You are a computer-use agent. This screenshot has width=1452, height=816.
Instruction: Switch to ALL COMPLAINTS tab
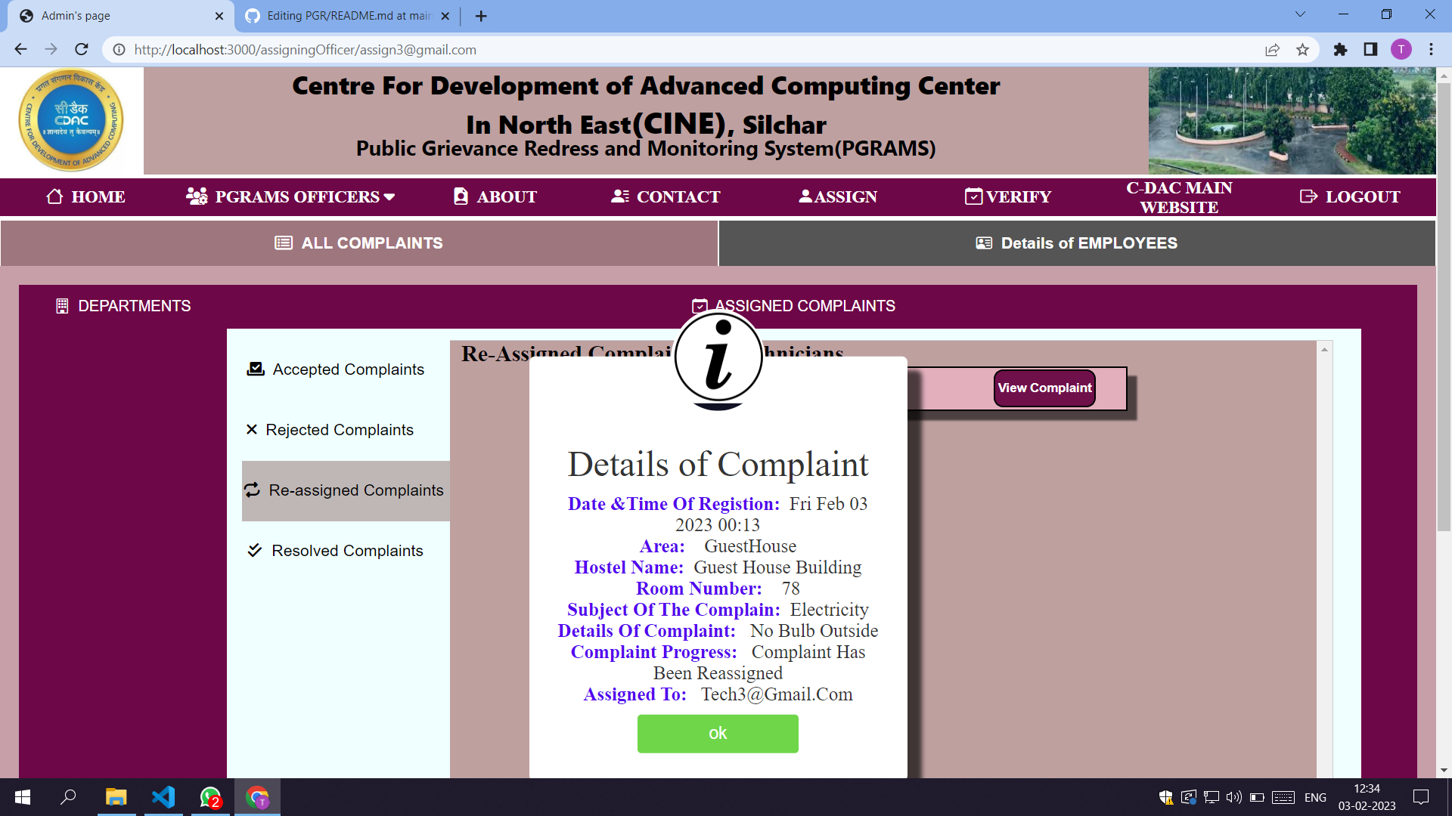359,243
